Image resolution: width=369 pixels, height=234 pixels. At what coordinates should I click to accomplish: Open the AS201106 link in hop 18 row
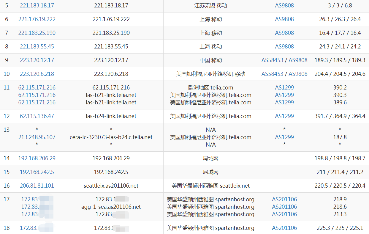click(x=284, y=228)
